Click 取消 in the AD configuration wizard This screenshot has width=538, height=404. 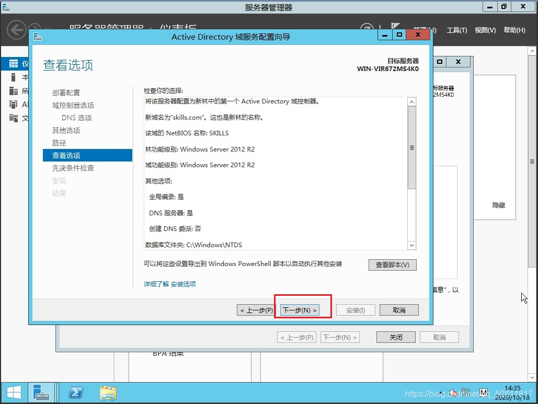[x=399, y=310]
